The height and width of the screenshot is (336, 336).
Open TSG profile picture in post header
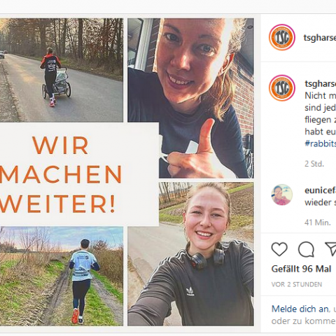[282, 37]
